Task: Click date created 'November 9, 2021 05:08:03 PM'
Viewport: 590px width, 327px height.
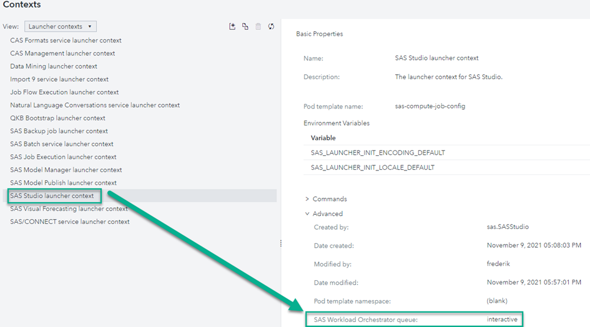Action: pyautogui.click(x=534, y=245)
